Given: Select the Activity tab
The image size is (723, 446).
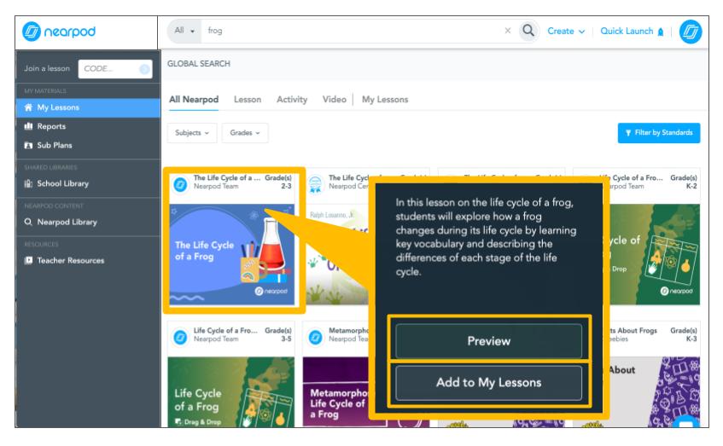Looking at the screenshot, I should pos(292,100).
